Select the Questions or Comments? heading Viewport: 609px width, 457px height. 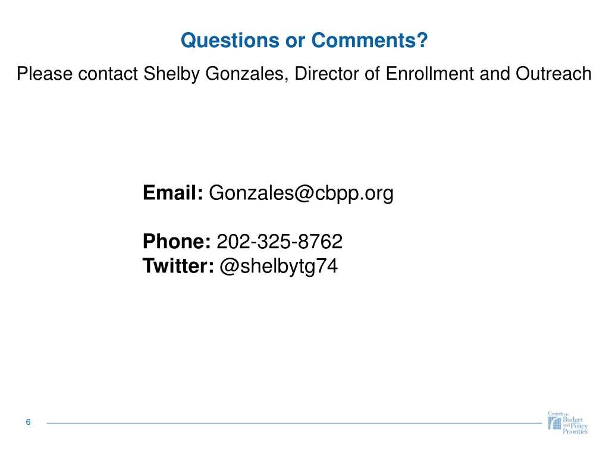tap(304, 40)
